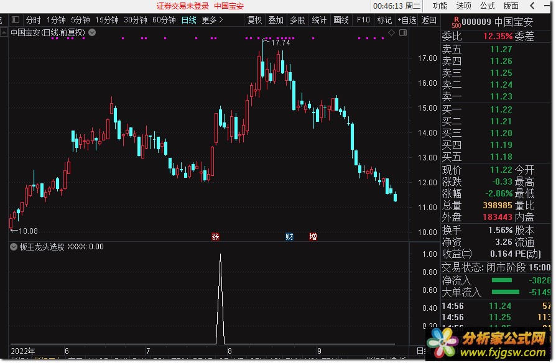Viewport: 556px width, 363px height.
Task: Select the 卖四 11.26 quote row
Action: [496, 61]
